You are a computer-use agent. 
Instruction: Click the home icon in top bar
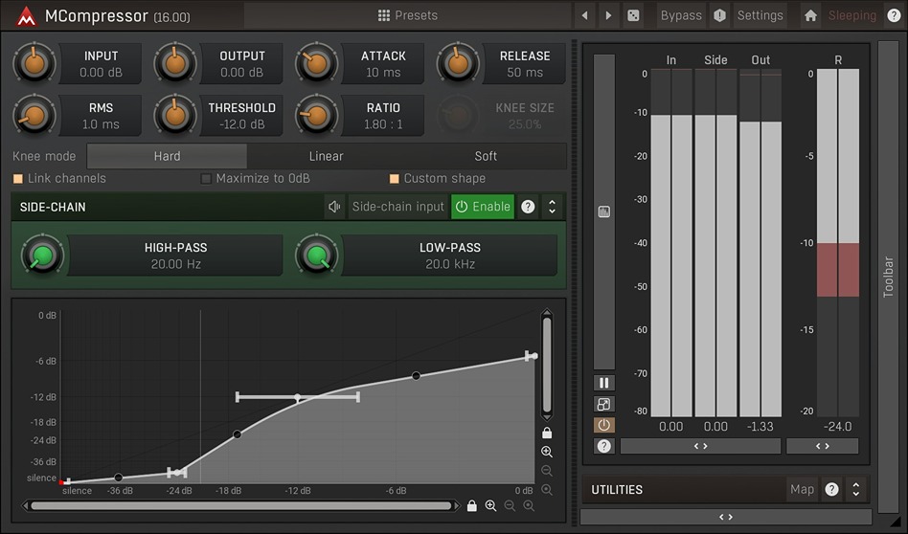[x=810, y=15]
